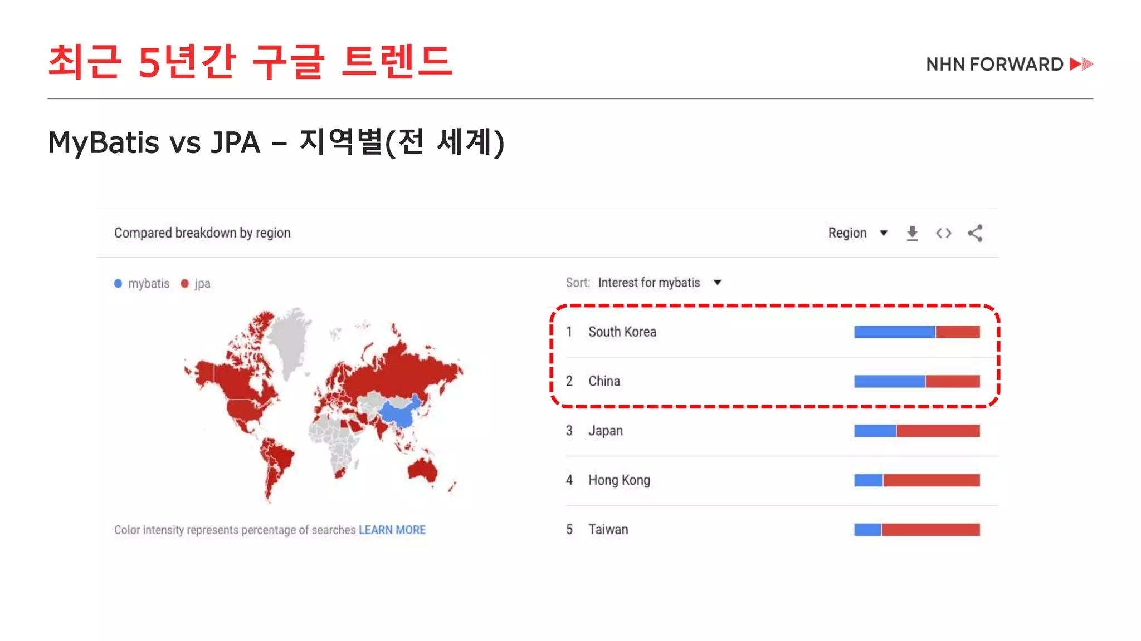
Task: Download the region breakdown data
Action: click(x=912, y=233)
